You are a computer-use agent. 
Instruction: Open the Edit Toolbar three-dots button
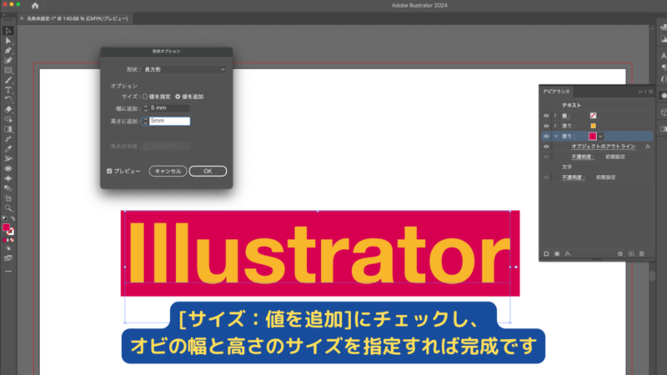coord(8,272)
